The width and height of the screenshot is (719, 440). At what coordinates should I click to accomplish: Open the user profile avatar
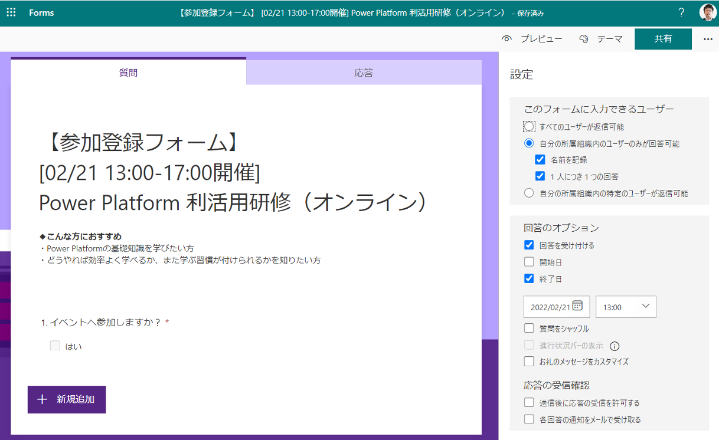707,12
